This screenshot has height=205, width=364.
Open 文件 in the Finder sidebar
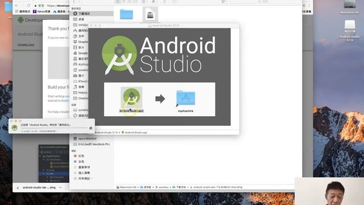(78, 36)
